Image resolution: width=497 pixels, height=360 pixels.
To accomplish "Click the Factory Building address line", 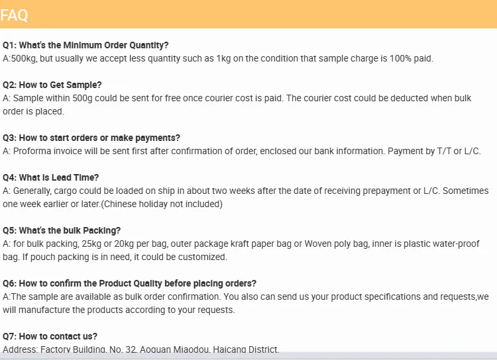I will click(141, 349).
